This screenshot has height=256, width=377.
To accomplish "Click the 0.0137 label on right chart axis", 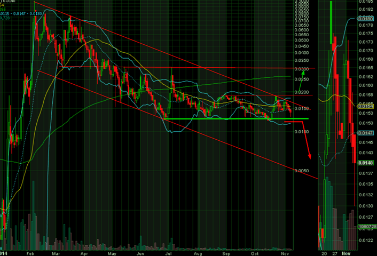I will (x=366, y=173).
